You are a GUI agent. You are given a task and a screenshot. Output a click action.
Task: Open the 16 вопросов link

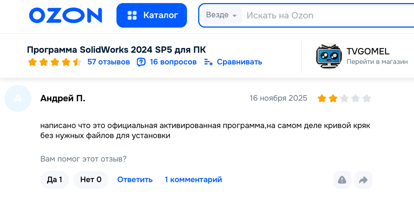173,62
